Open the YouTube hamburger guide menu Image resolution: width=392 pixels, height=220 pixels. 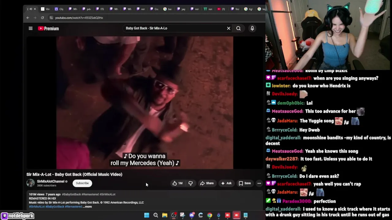[31, 28]
